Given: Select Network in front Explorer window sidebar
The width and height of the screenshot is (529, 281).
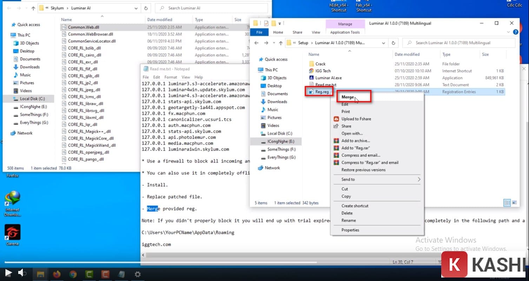Looking at the screenshot, I should click(x=272, y=168).
